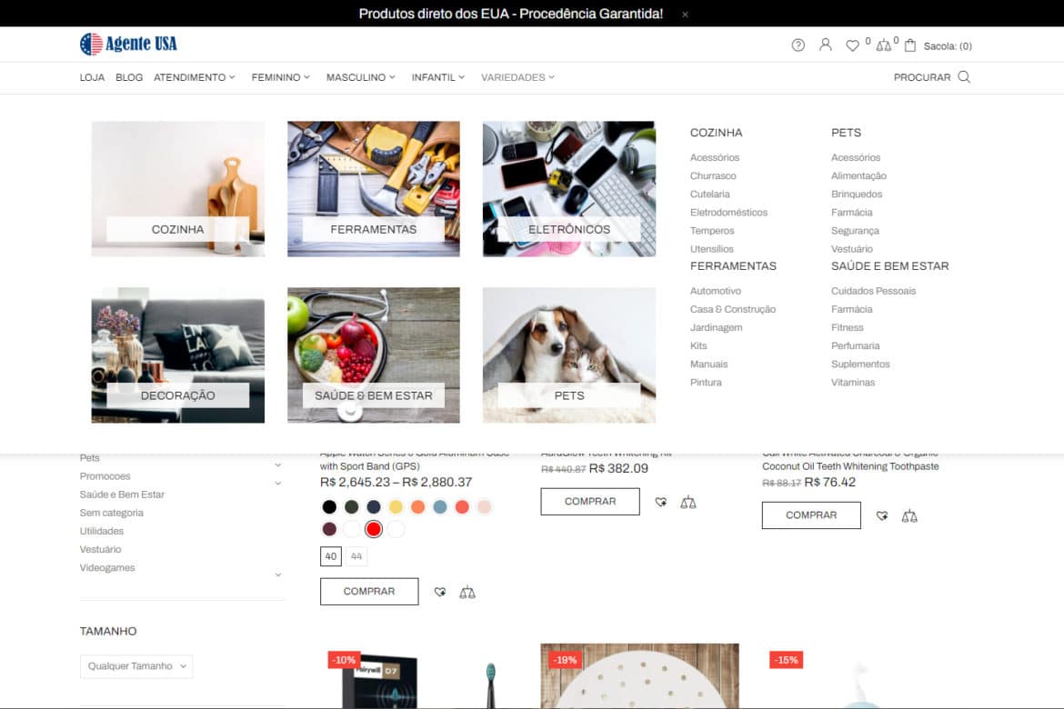The width and height of the screenshot is (1064, 709).
Task: Expand the Promocoes sidebar category
Action: click(278, 484)
